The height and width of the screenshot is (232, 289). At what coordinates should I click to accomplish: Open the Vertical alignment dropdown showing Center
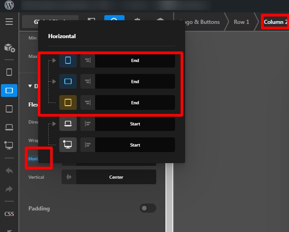pyautogui.click(x=116, y=177)
